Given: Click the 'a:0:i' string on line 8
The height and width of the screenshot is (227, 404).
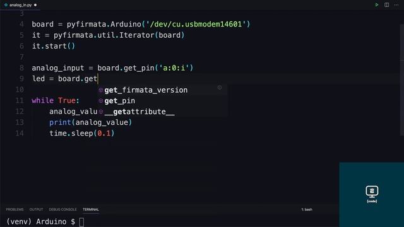Looking at the screenshot, I should click(x=174, y=68).
